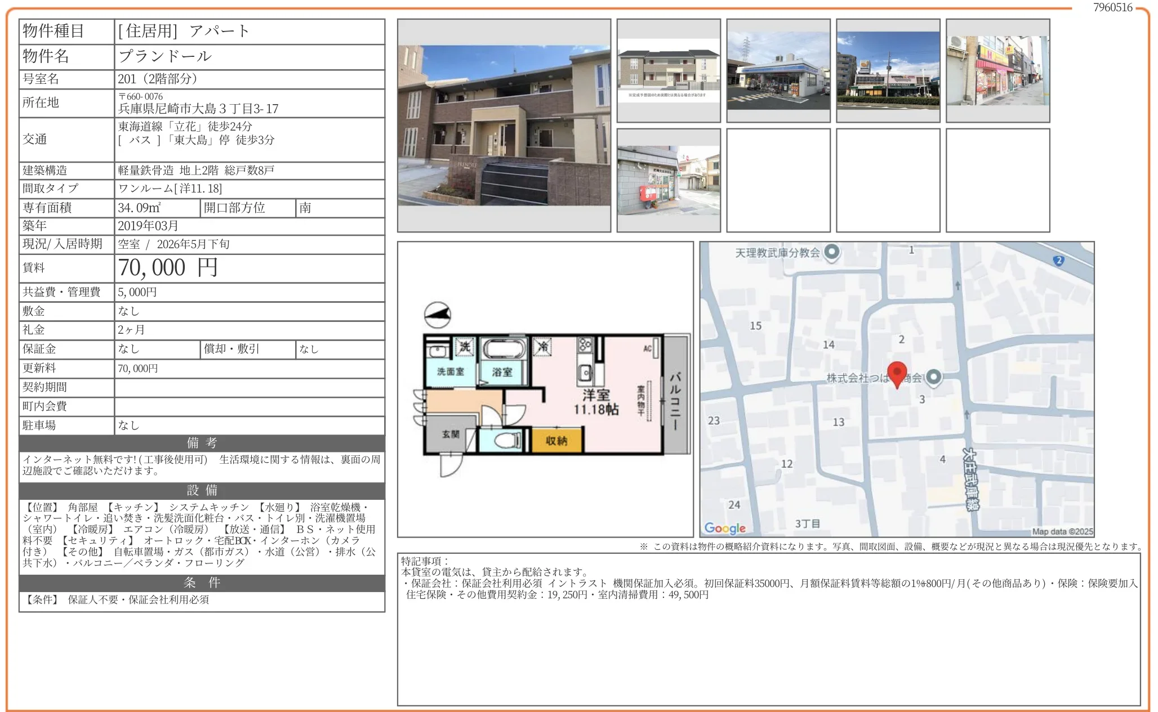Click the refrigerator symbol in floor plan
The width and height of the screenshot is (1158, 712).
(543, 347)
